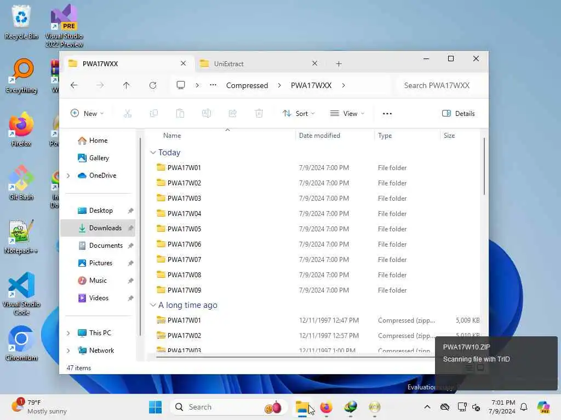Expand OneDrive in navigation pane
The height and width of the screenshot is (420, 561).
click(x=68, y=176)
